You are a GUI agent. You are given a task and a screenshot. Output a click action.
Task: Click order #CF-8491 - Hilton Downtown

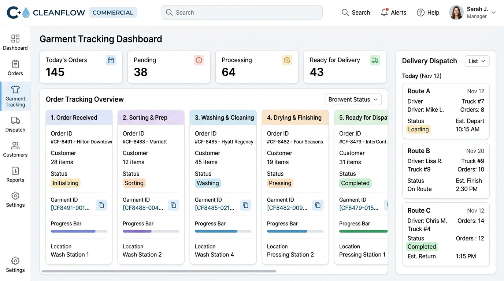(81, 142)
